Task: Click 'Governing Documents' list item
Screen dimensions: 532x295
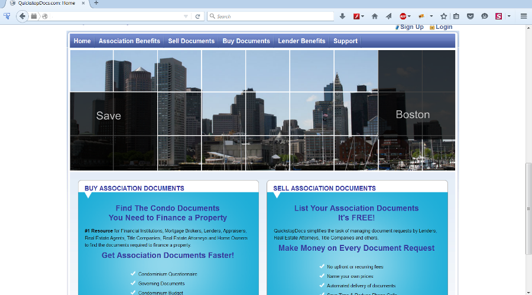Action: 161,283
